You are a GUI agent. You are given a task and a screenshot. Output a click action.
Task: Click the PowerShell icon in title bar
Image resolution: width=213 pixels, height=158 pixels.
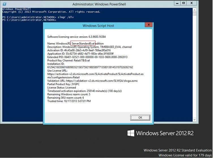coord(5,4)
